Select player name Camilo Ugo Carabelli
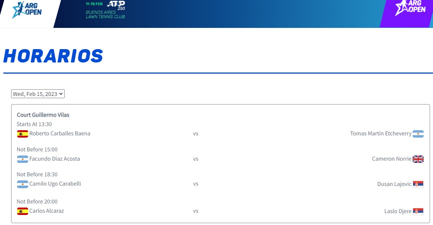The width and height of the screenshot is (433, 225). click(x=55, y=184)
